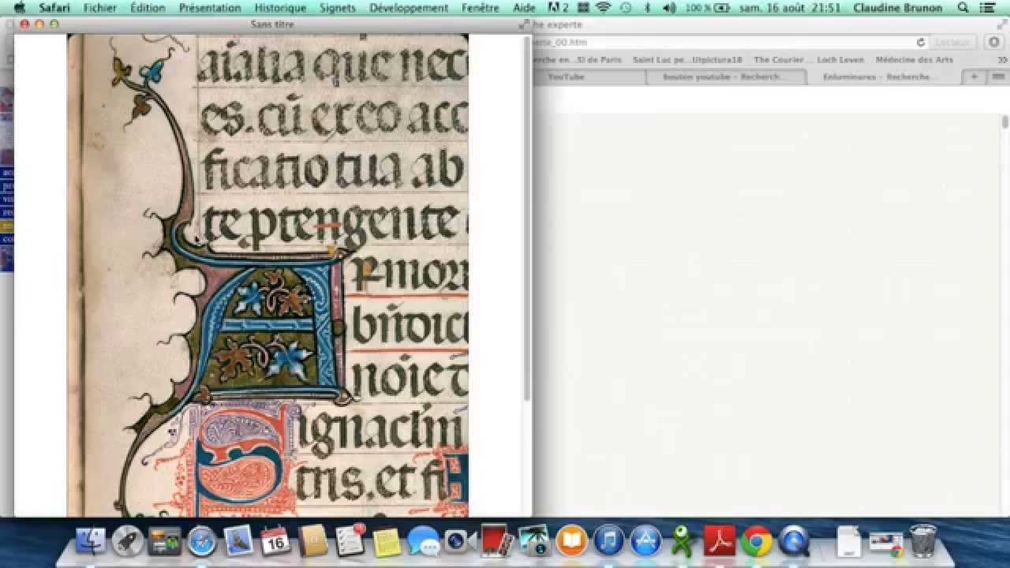The width and height of the screenshot is (1010, 568).
Task: Open FaceTime app in the Dock
Action: [x=461, y=541]
